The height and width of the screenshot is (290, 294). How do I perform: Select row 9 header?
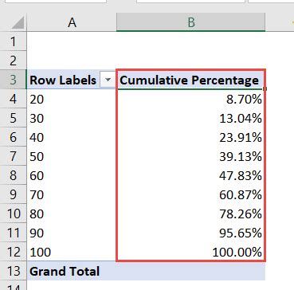(14, 194)
